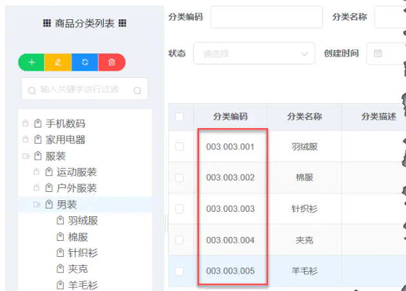
Task: Click the right grid icon beside 商品分类列表
Action: [x=122, y=23]
